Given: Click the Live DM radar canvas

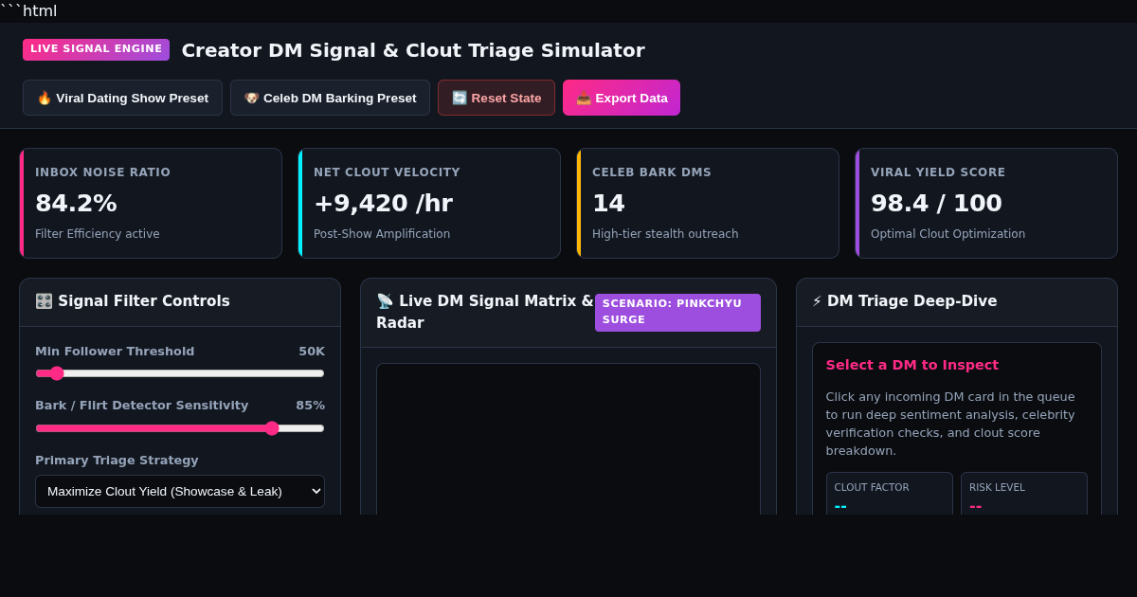Looking at the screenshot, I should [x=568, y=439].
